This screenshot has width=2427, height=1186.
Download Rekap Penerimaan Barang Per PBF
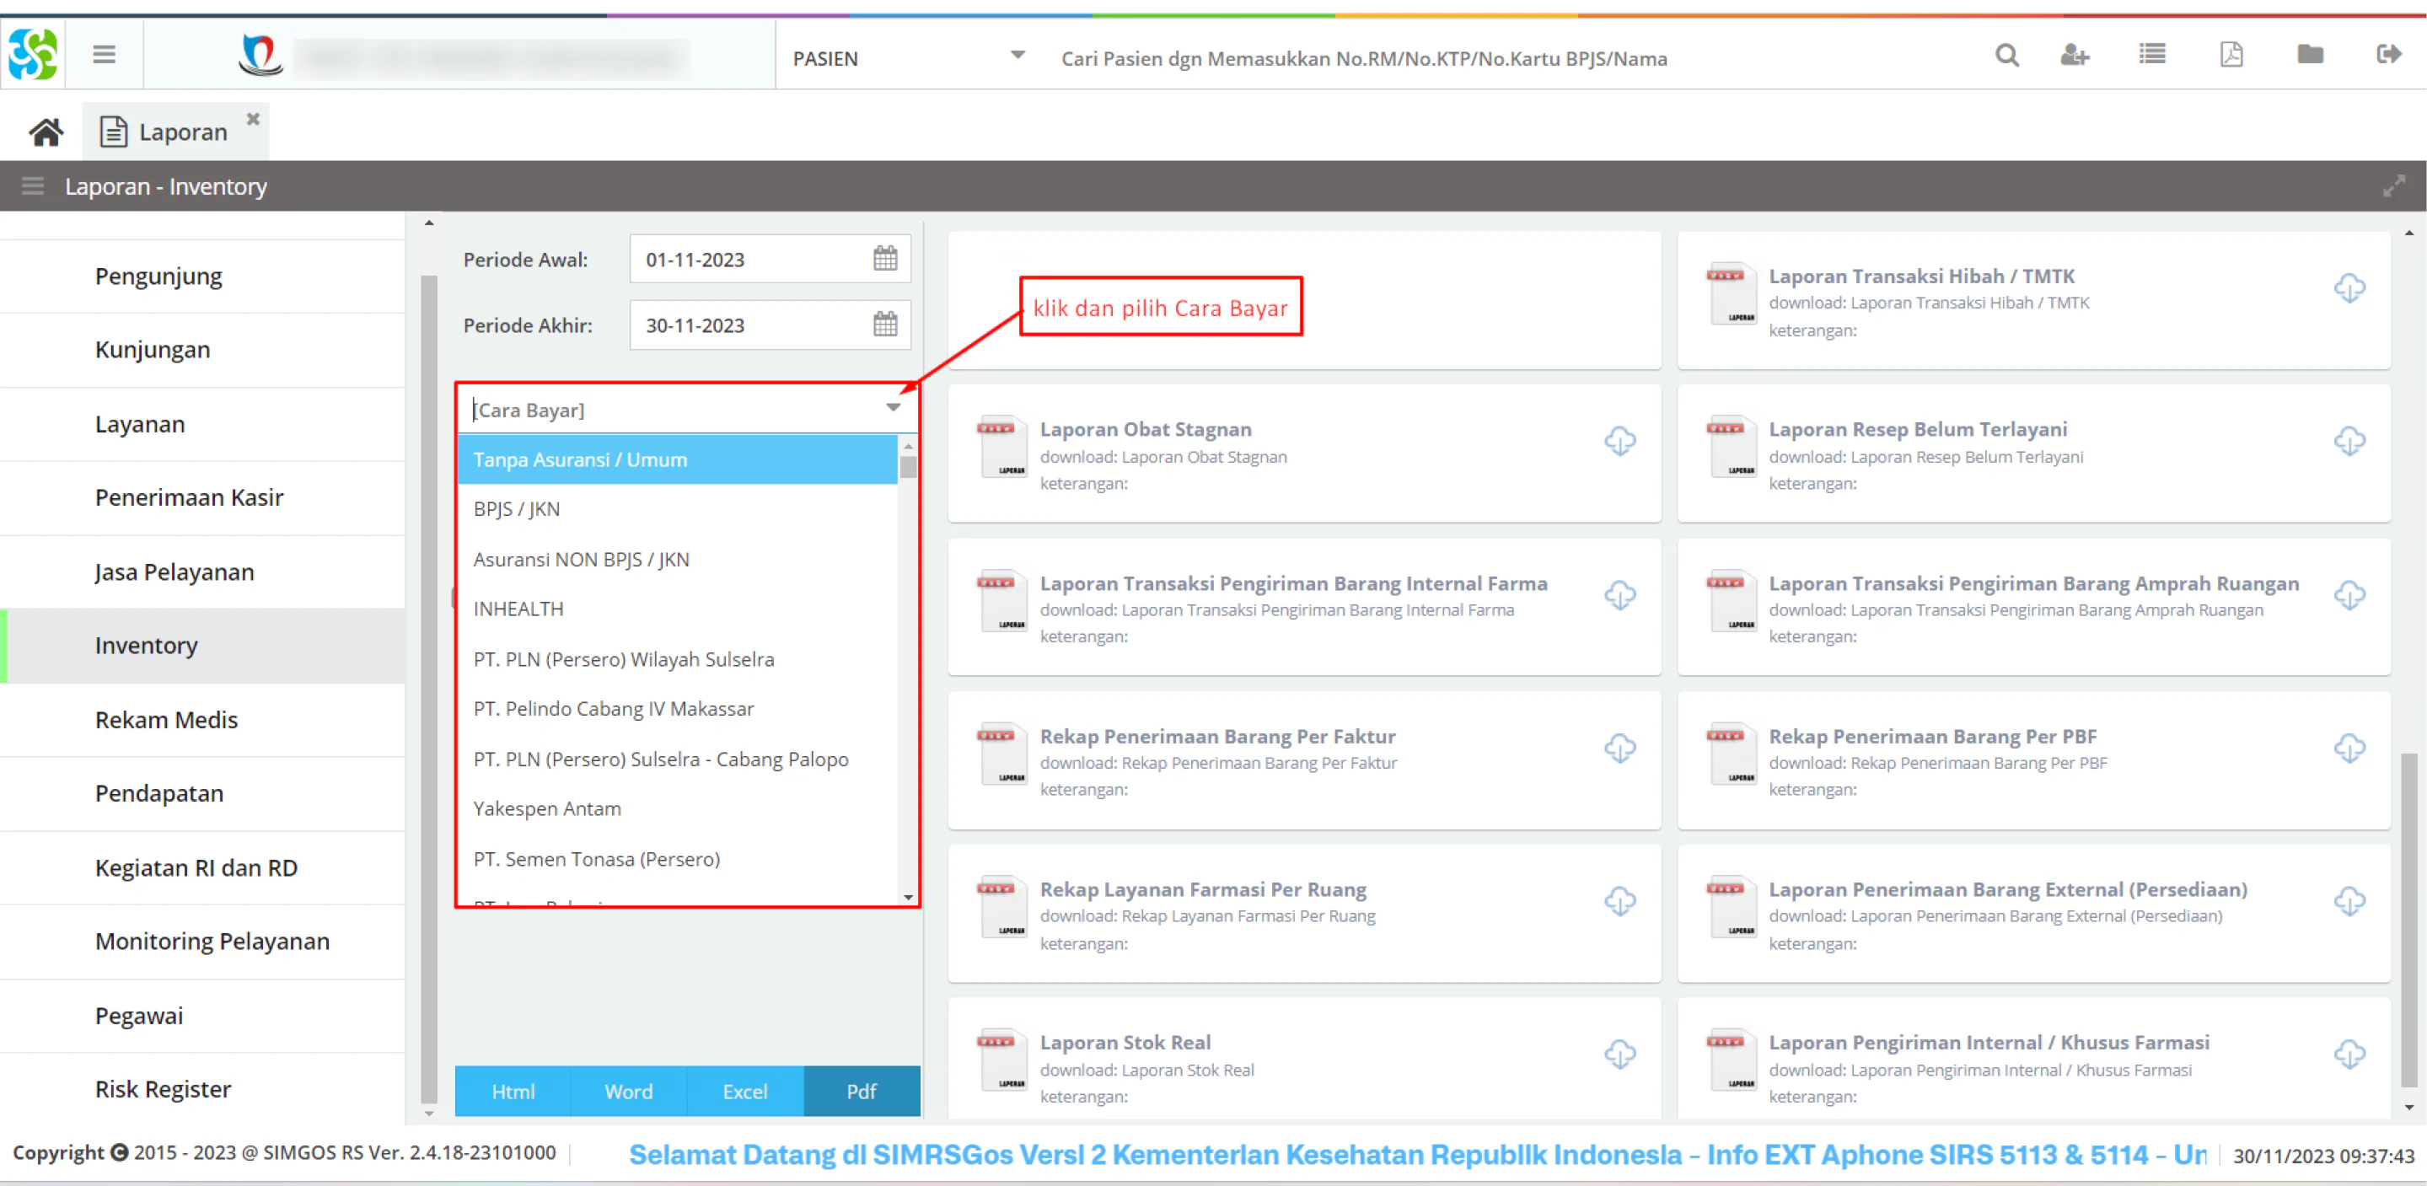2349,748
